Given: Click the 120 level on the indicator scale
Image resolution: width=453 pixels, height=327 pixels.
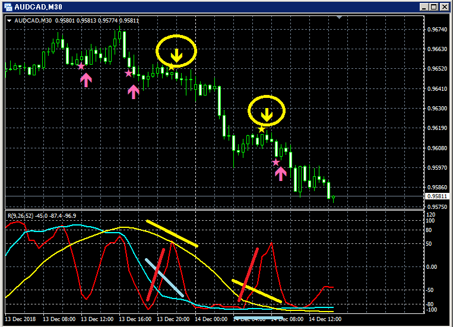Looking at the screenshot, I should coord(431,215).
